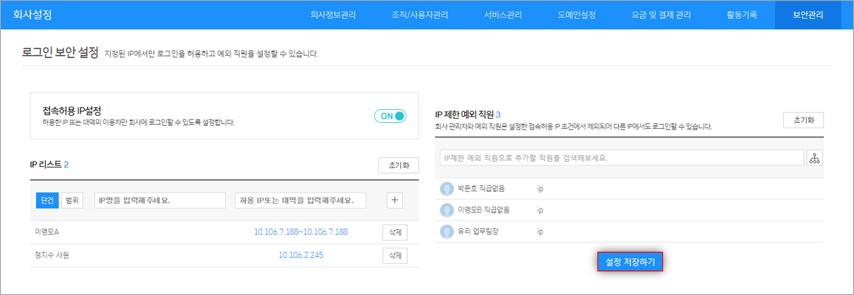Select the 범위 IP type option
854x295 pixels.
click(72, 200)
